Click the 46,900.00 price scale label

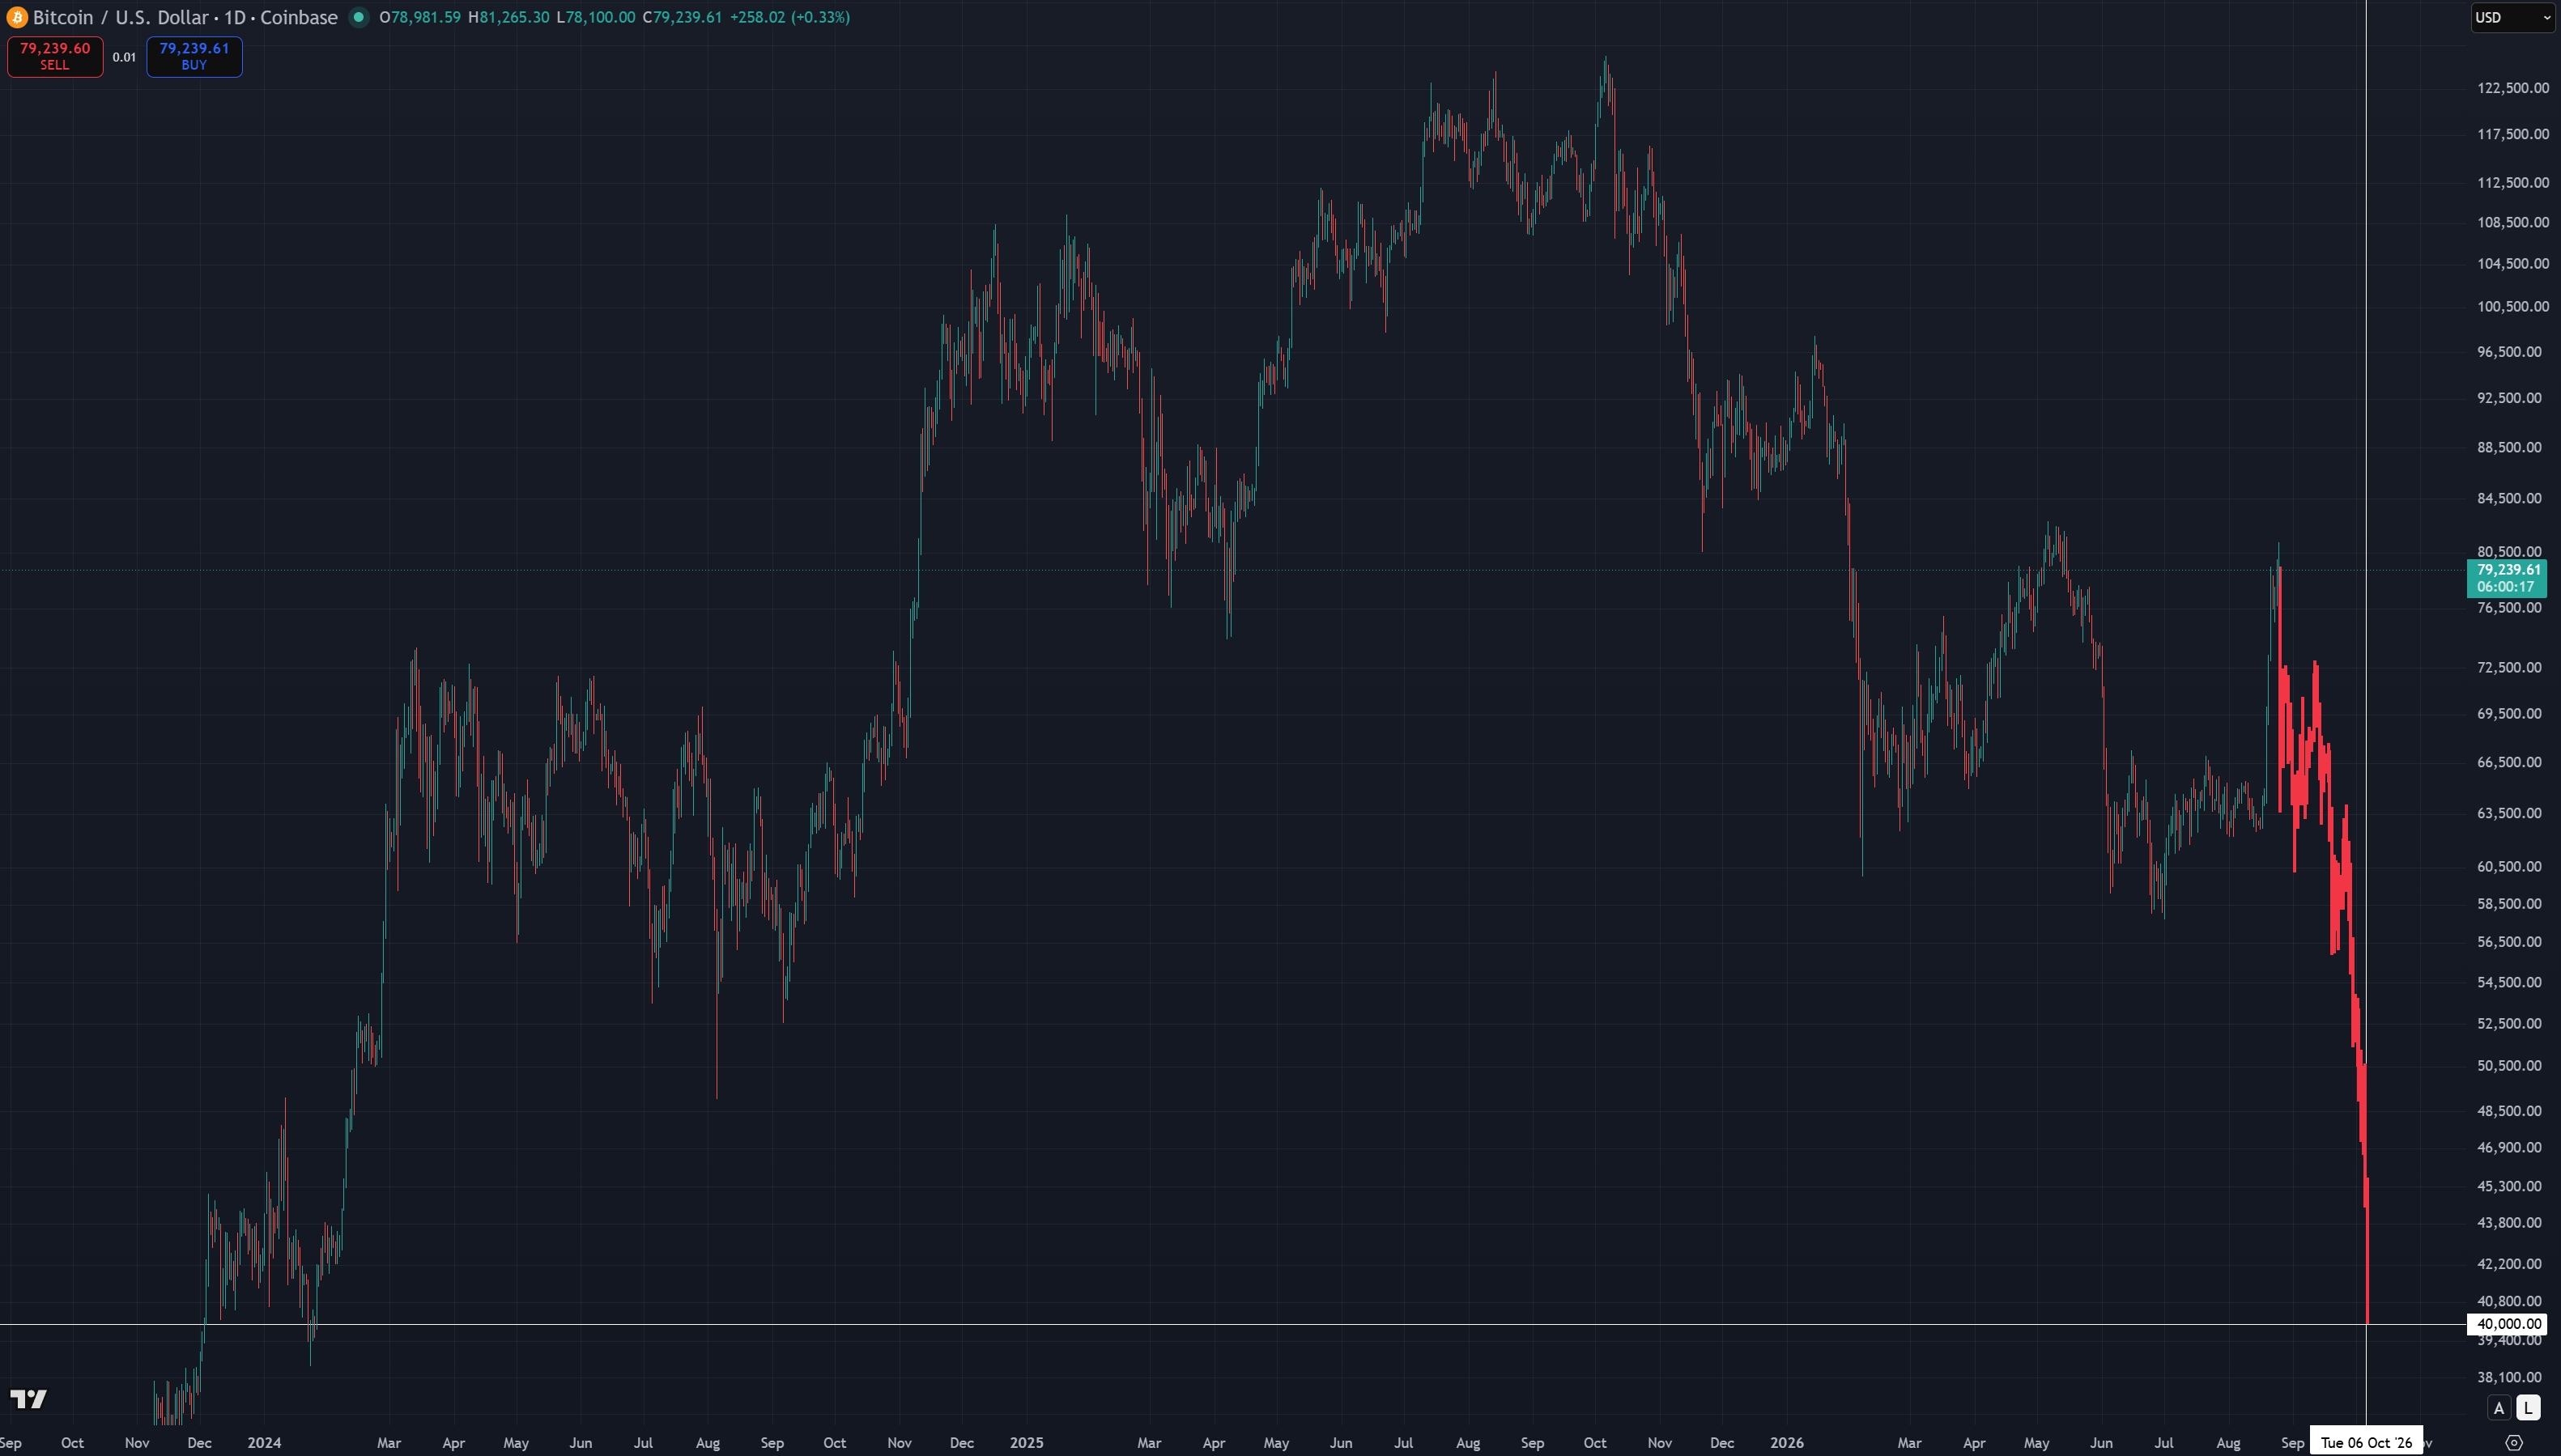tap(2509, 1147)
